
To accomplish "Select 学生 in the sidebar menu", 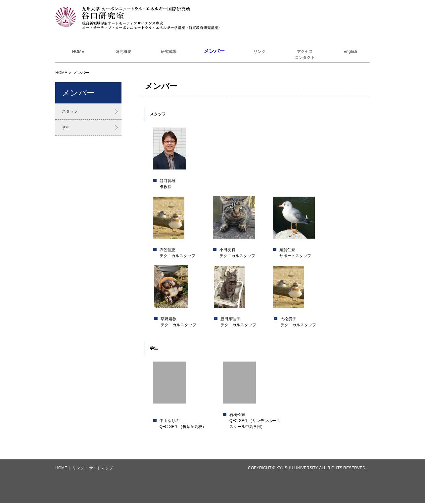I will tap(88, 128).
